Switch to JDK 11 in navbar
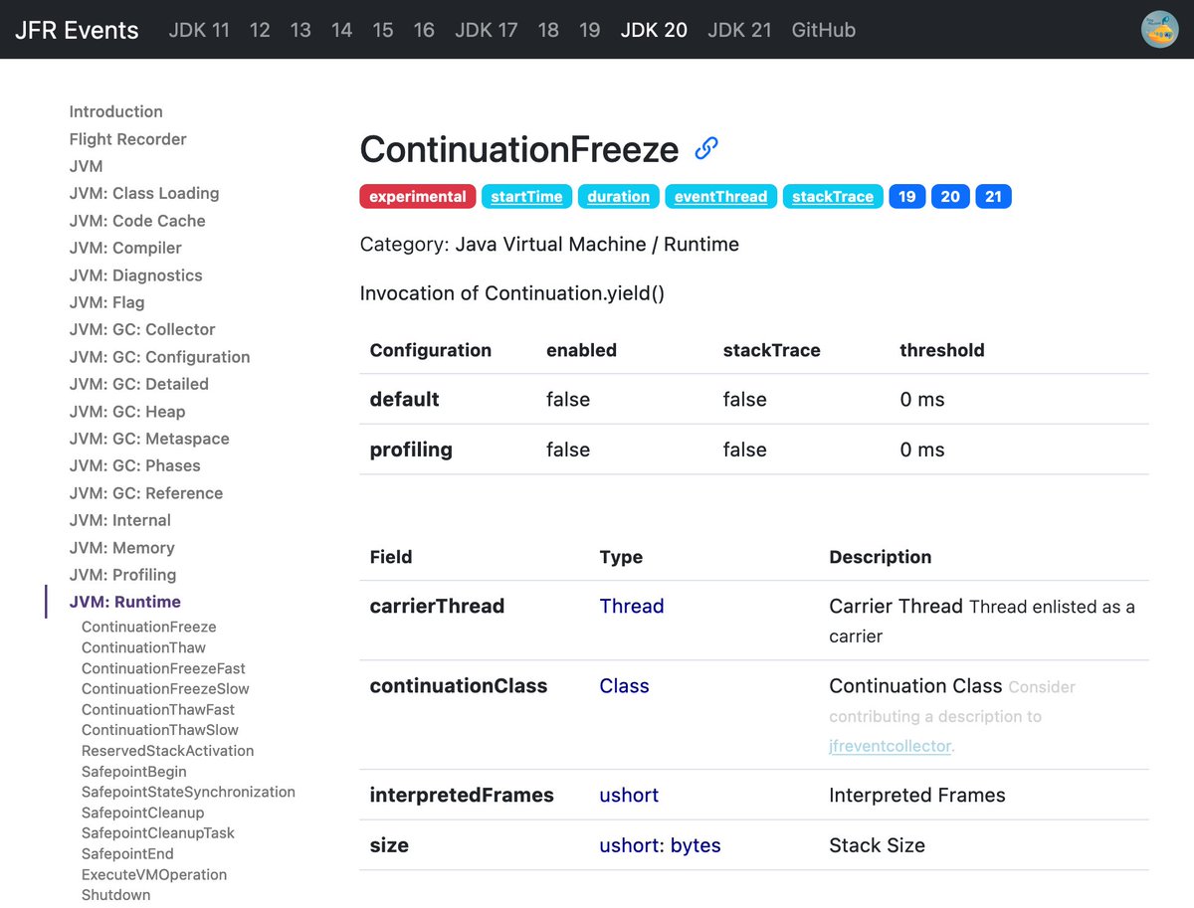The height and width of the screenshot is (908, 1194). tap(199, 30)
